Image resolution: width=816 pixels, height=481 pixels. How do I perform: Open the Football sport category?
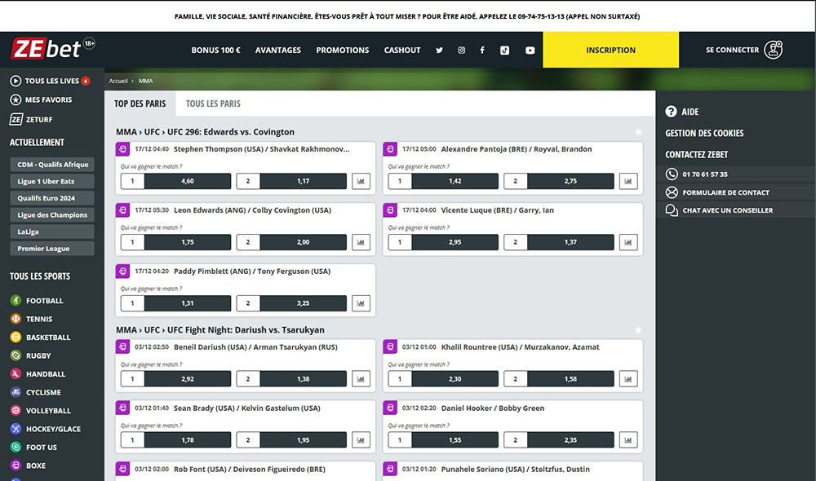click(44, 301)
